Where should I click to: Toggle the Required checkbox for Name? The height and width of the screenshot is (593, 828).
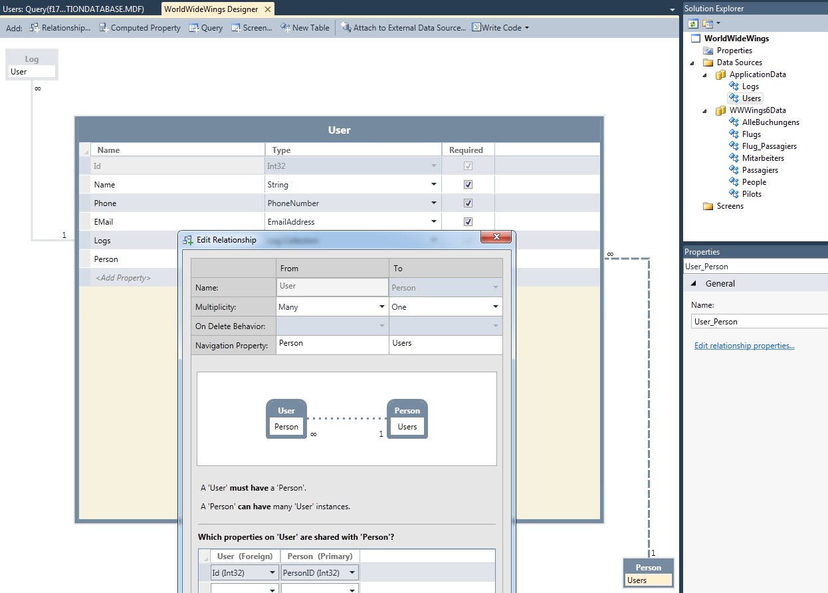(468, 185)
